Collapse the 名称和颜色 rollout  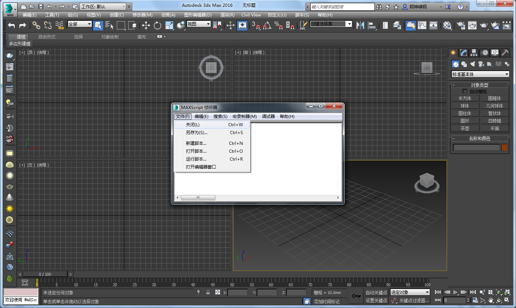click(479, 138)
